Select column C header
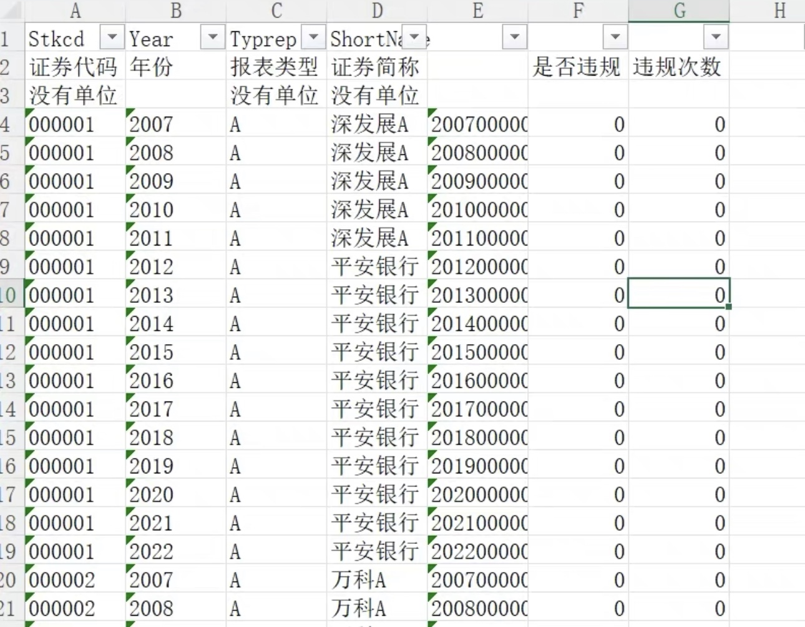805x627 pixels. 276,11
